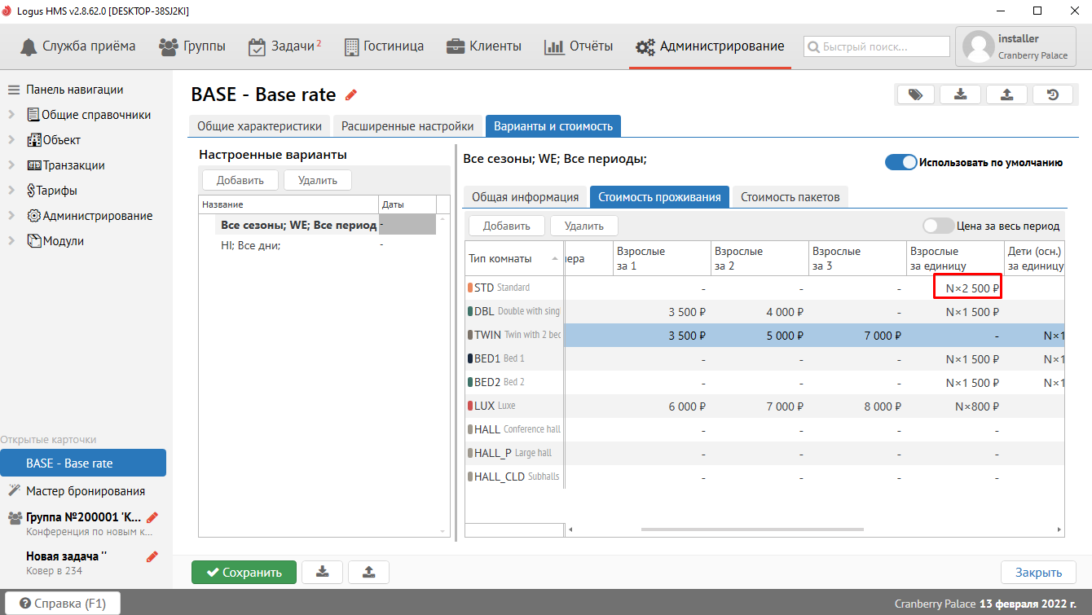1092x615 pixels.
Task: Click the tag icon button at top right
Action: tap(915, 94)
